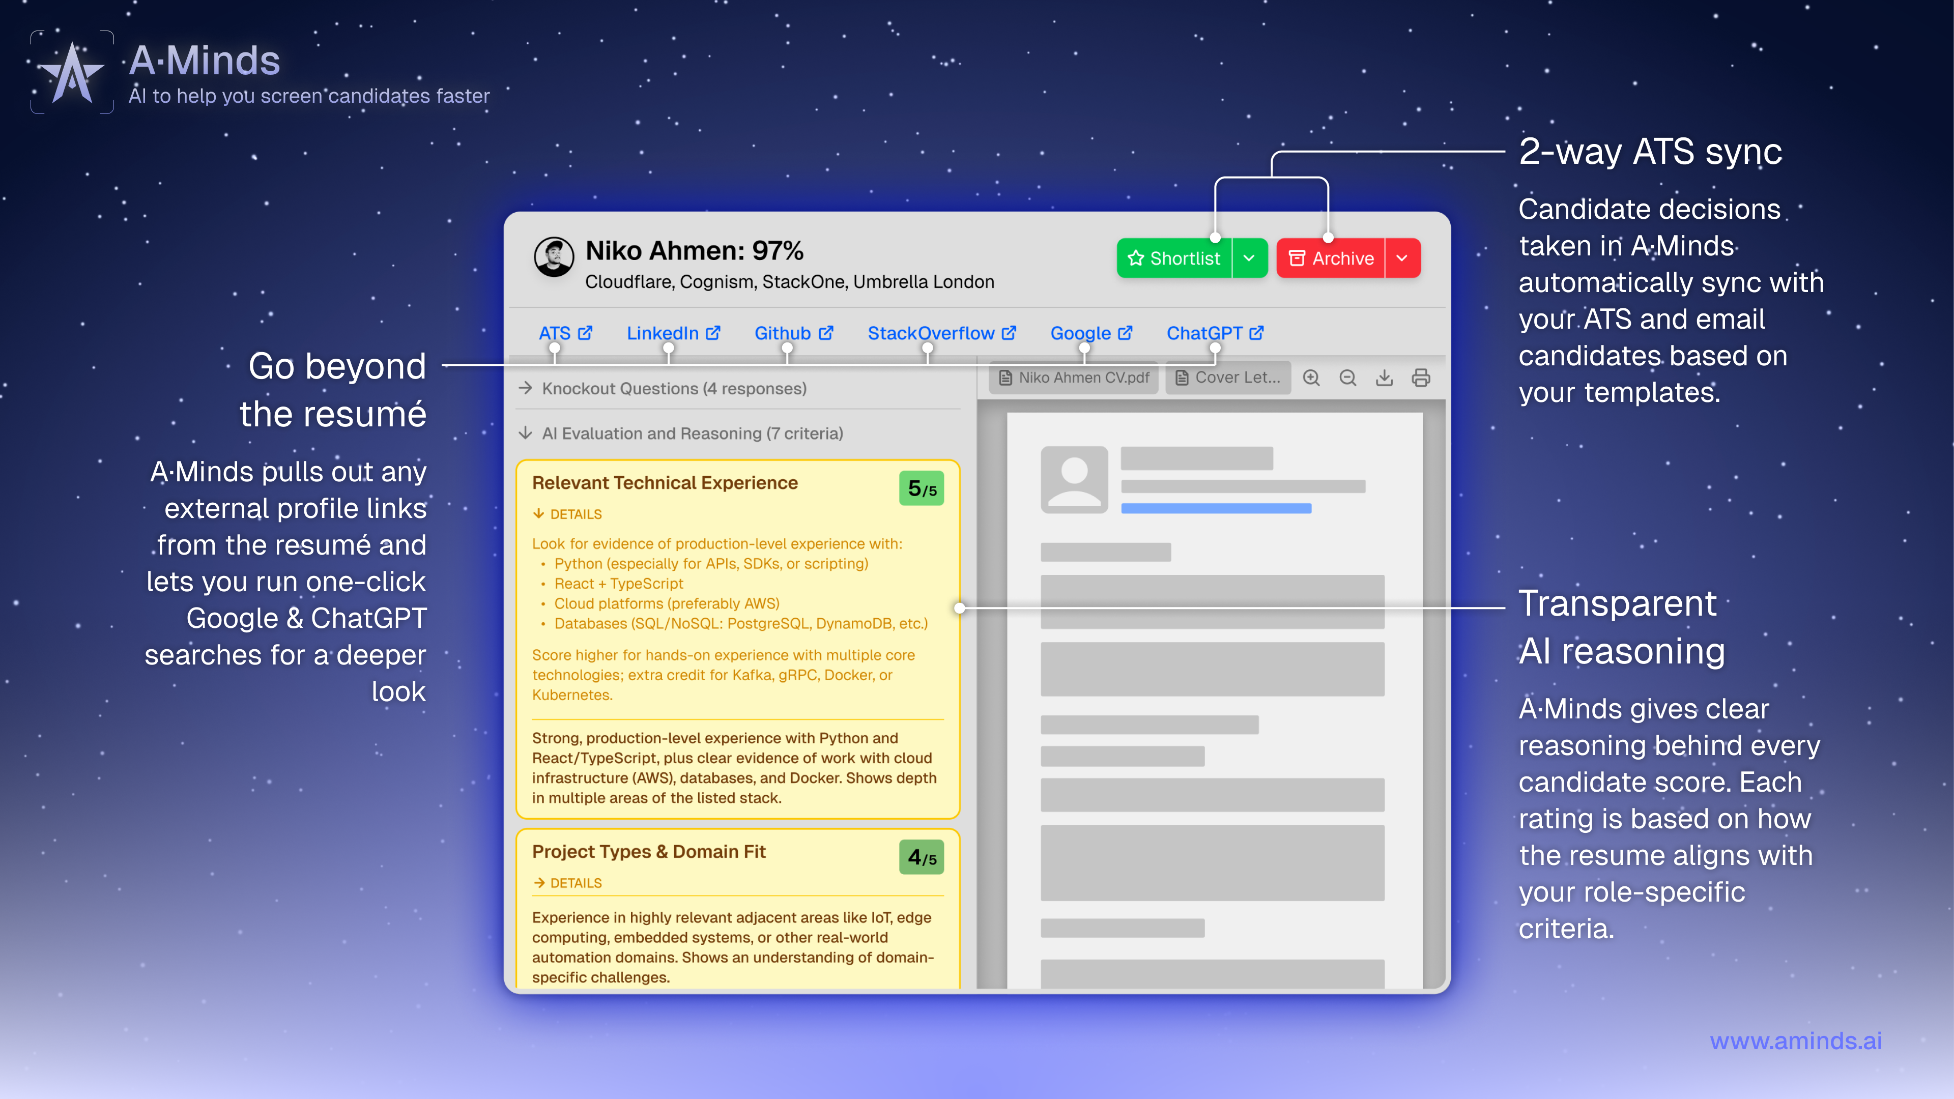This screenshot has width=1954, height=1099.
Task: Click the zoom in magnifier icon
Action: pos(1311,378)
